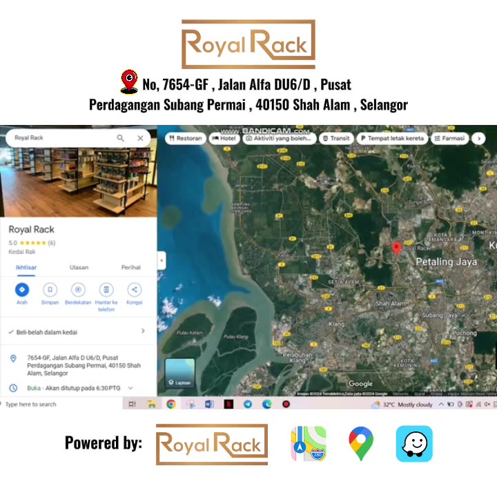Clear the Royal Rack search text
Viewport: 497px width, 497px height.
(140, 138)
